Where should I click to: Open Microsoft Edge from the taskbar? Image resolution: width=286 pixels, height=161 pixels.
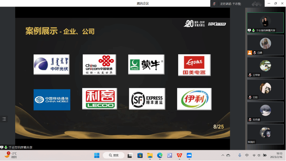point(160,155)
